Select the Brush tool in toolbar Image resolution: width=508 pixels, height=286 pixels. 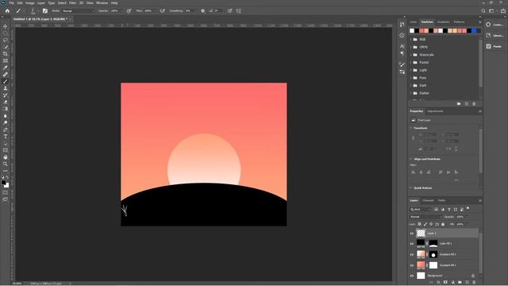coord(6,81)
